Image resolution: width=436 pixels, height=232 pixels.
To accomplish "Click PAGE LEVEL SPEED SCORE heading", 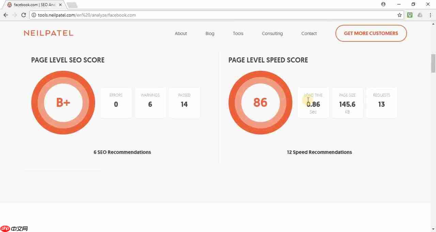I will (x=268, y=60).
